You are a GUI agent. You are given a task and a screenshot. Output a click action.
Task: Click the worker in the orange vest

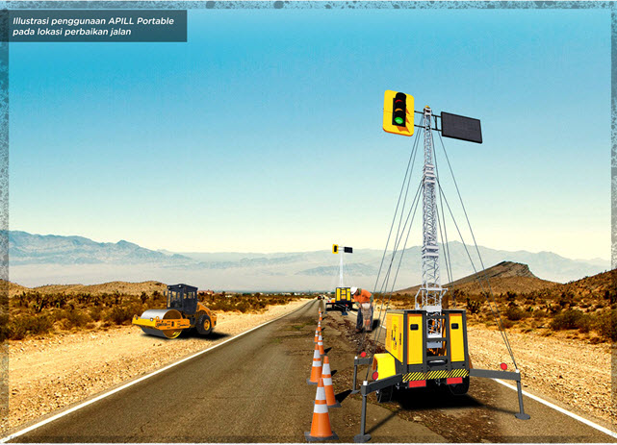(x=363, y=308)
